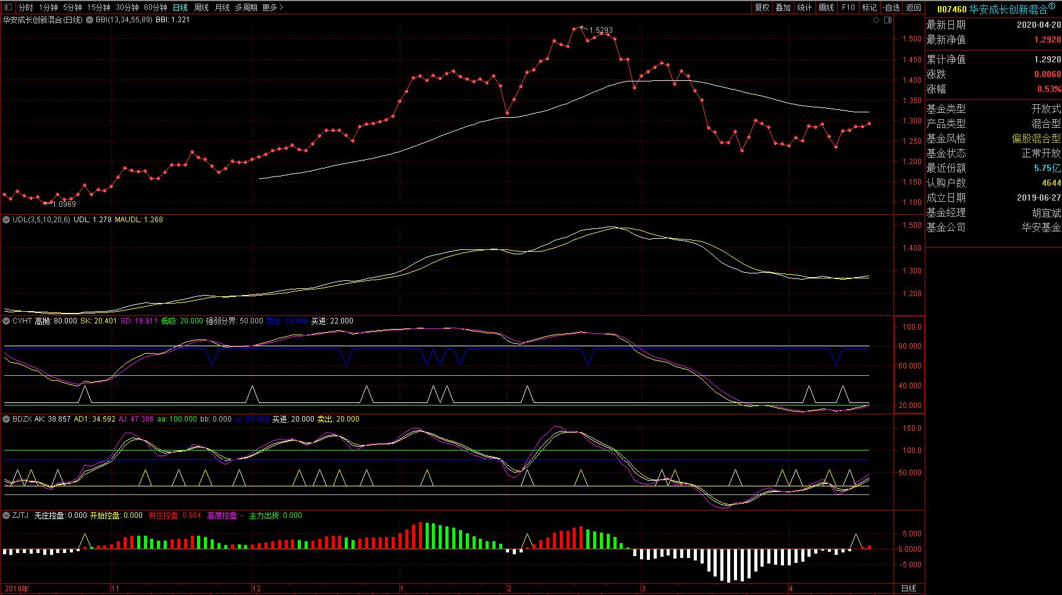This screenshot has width=1062, height=595.
Task: Open the UDL indicator dropdown
Action: coord(7,220)
